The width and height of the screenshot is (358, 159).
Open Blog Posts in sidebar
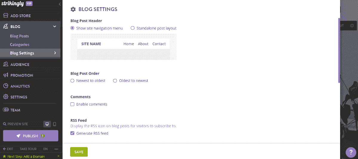[19, 36]
